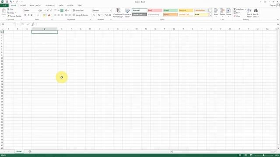Image resolution: width=280 pixels, height=157 pixels.
Task: Click the AutoSum sigma icon
Action: point(234,9)
